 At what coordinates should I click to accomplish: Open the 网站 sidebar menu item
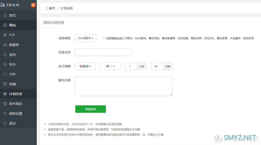pos(18,25)
